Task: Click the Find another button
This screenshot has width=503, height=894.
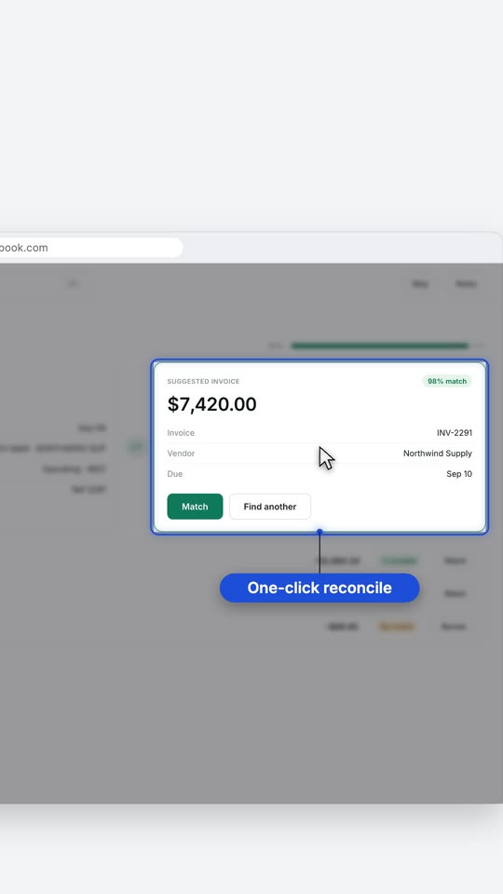Action: (x=270, y=507)
